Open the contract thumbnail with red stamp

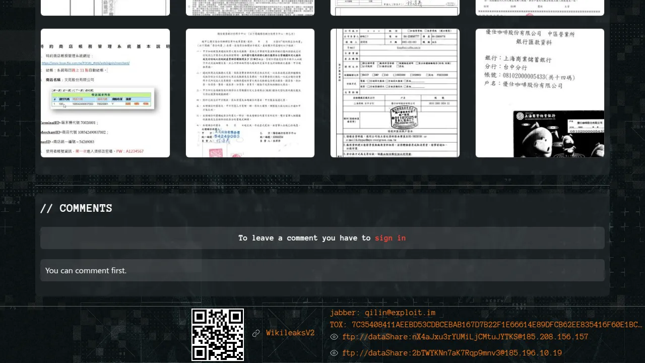(x=250, y=93)
